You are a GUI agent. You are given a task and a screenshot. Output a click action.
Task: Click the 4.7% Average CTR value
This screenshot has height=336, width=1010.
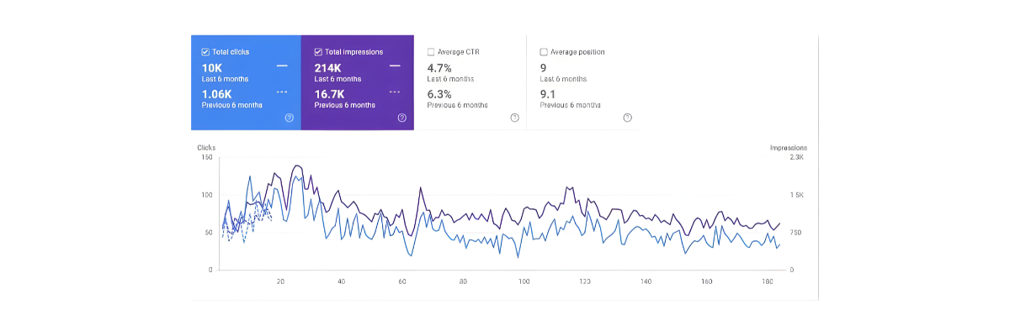[439, 67]
